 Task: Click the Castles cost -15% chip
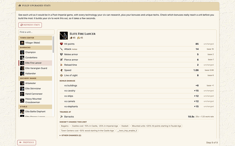pos(95,126)
